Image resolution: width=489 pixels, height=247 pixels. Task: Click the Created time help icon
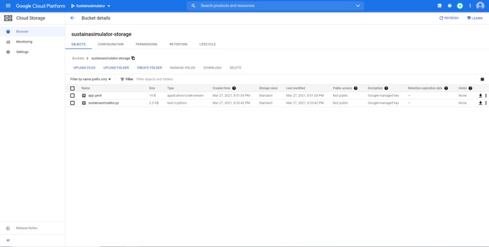tap(234, 88)
